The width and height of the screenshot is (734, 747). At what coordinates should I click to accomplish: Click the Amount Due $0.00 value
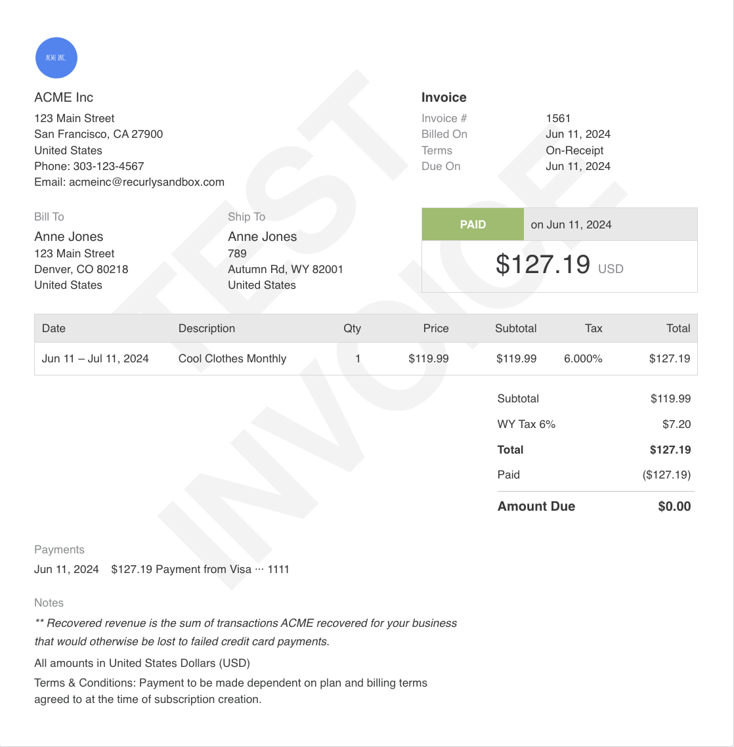click(x=674, y=506)
